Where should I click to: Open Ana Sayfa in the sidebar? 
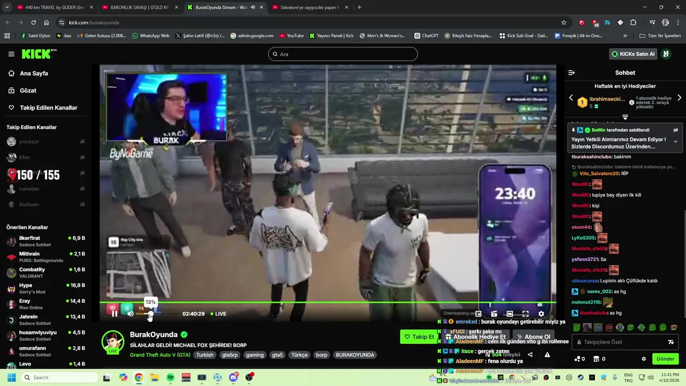(x=34, y=73)
